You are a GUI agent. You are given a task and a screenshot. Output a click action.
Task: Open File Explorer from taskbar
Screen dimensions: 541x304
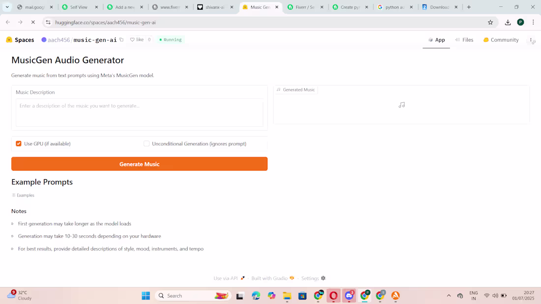click(x=287, y=296)
